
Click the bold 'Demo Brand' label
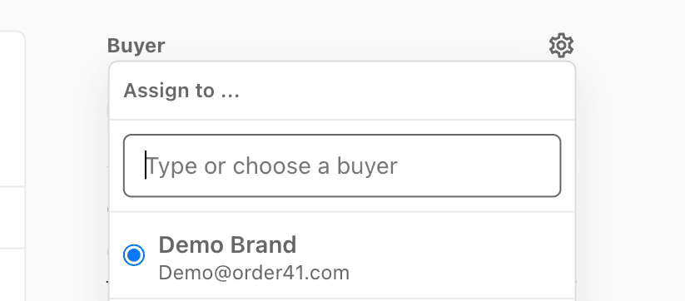(227, 244)
